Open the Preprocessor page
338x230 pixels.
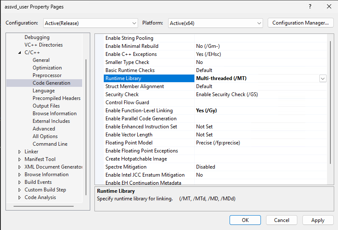tap(47, 75)
